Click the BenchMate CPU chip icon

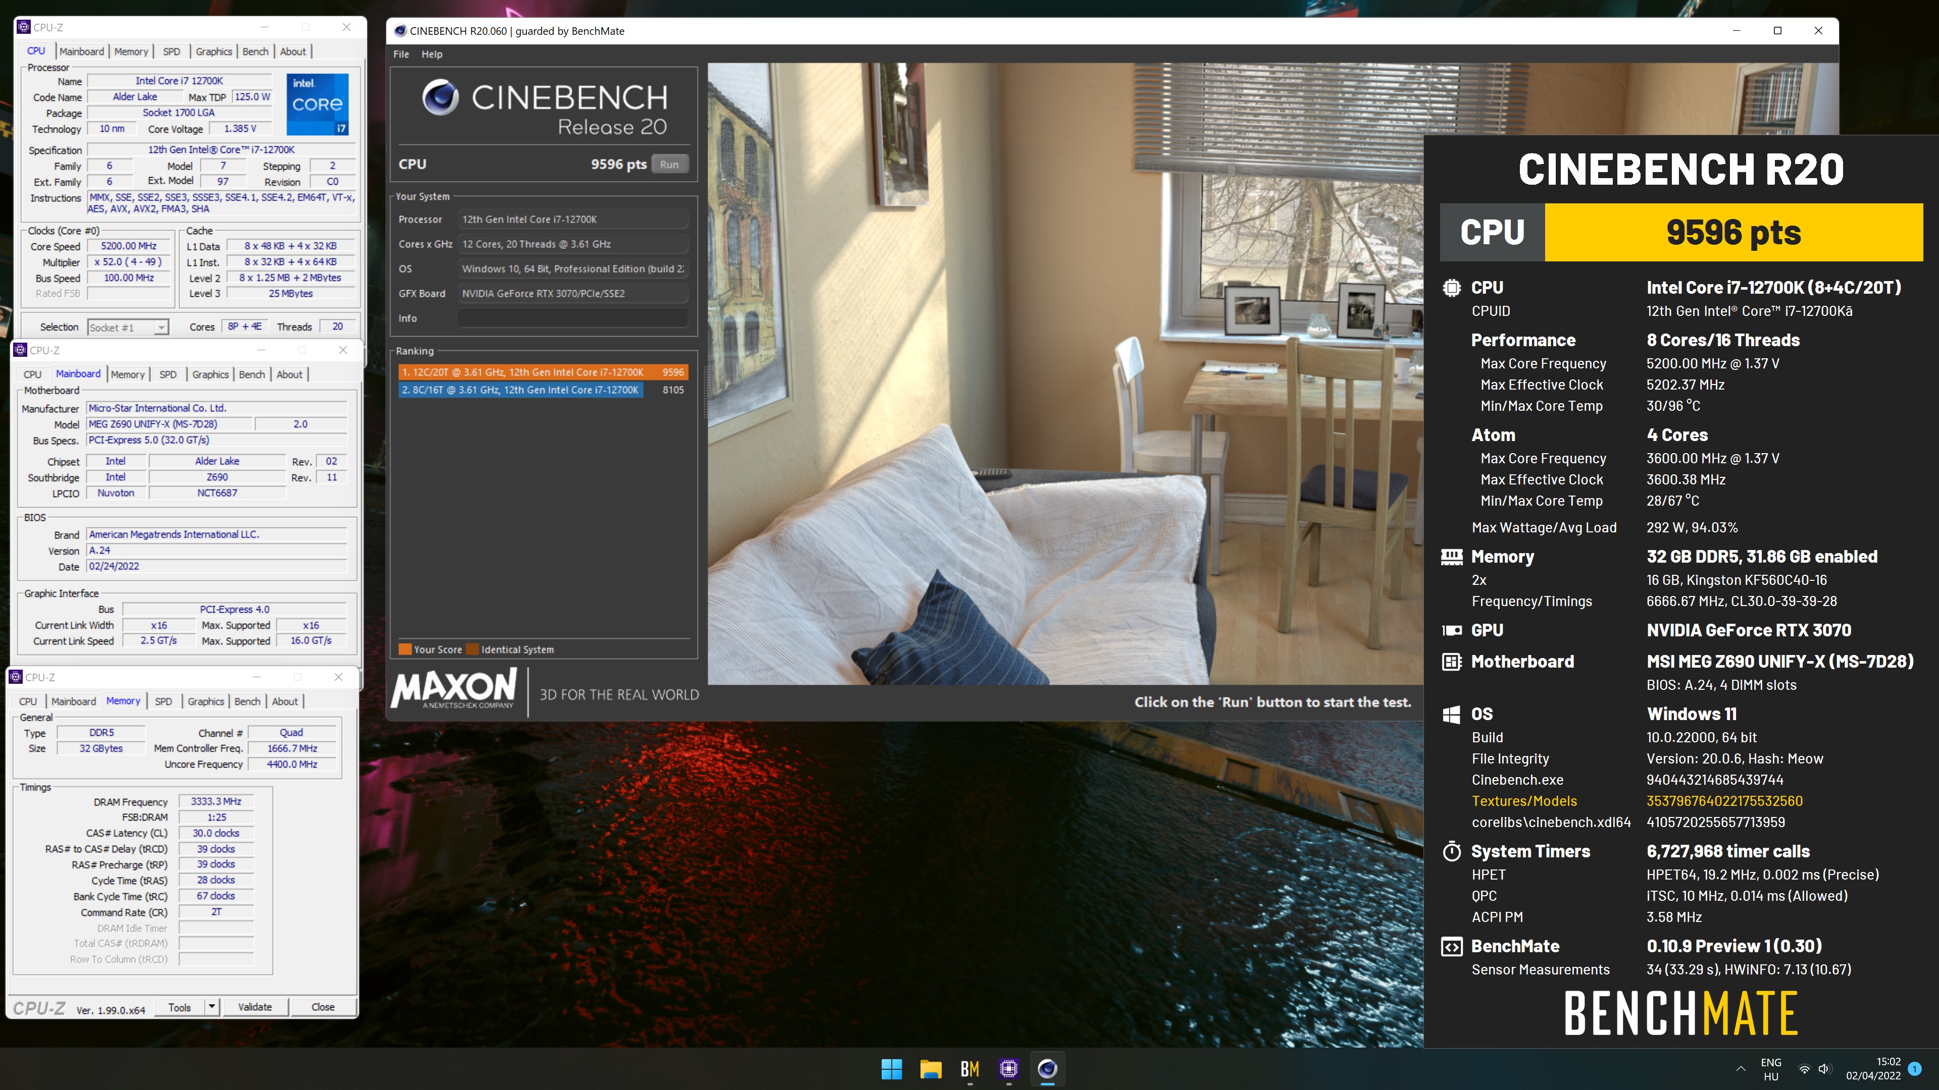(x=1451, y=287)
